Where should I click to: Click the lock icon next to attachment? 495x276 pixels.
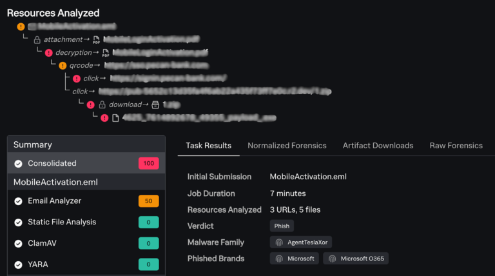point(37,40)
